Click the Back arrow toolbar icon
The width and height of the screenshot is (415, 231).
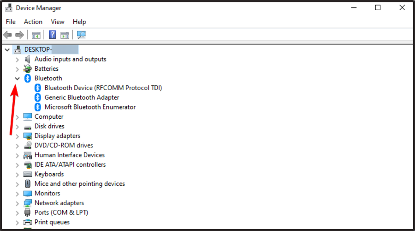(x=7, y=35)
